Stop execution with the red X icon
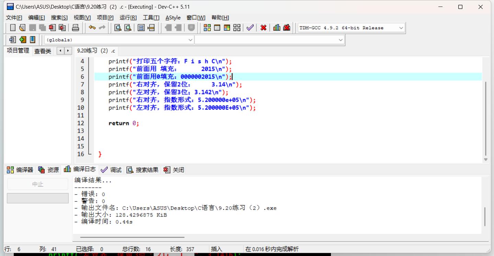494x256 pixels. 263,28
